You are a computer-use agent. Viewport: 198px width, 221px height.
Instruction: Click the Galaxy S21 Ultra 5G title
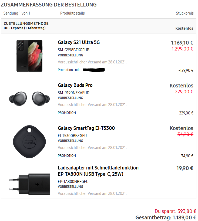(x=79, y=42)
